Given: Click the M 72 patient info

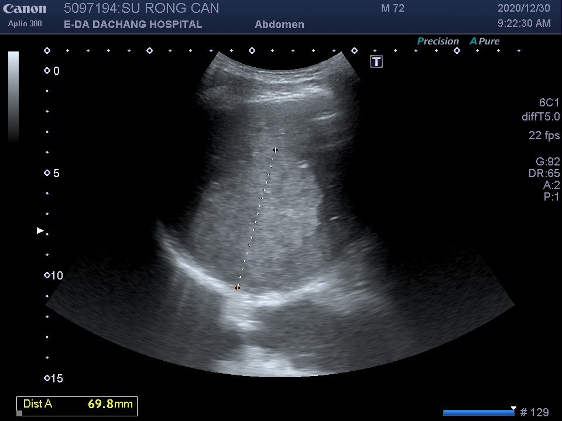Looking at the screenshot, I should 392,8.
